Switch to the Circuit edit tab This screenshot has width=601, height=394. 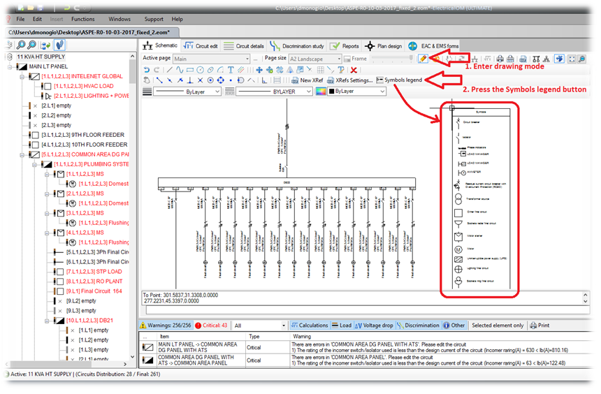pyautogui.click(x=201, y=46)
